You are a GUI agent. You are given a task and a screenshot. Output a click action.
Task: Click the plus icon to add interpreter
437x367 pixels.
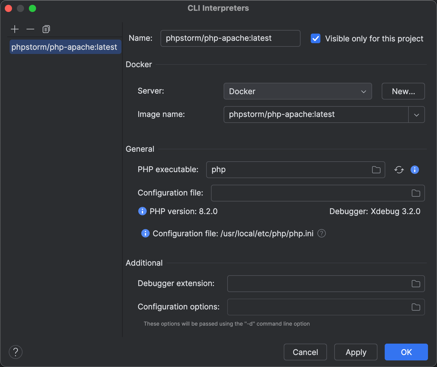[x=15, y=29]
